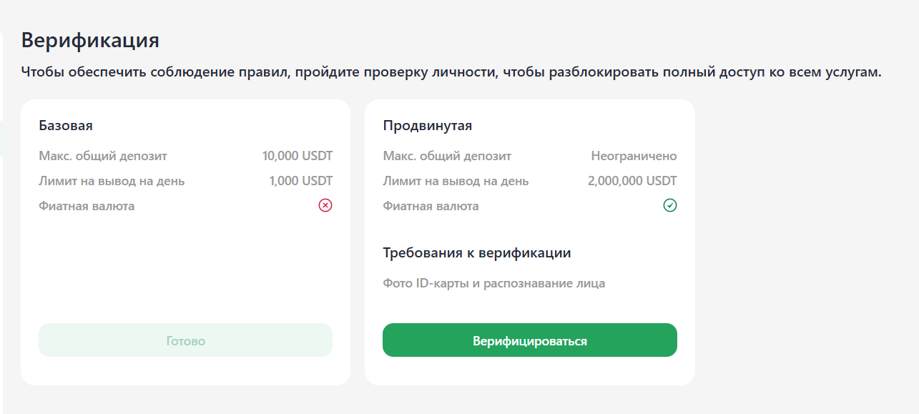Click Фиатная валюта label in Базовая card

(87, 206)
